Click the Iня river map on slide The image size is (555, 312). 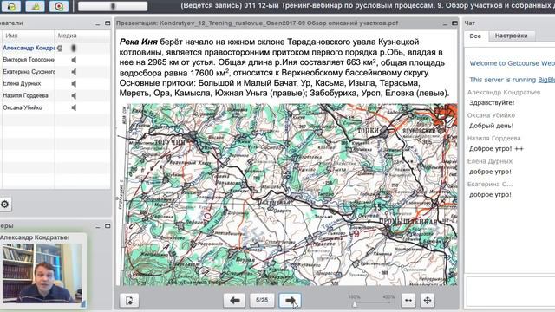coord(288,194)
